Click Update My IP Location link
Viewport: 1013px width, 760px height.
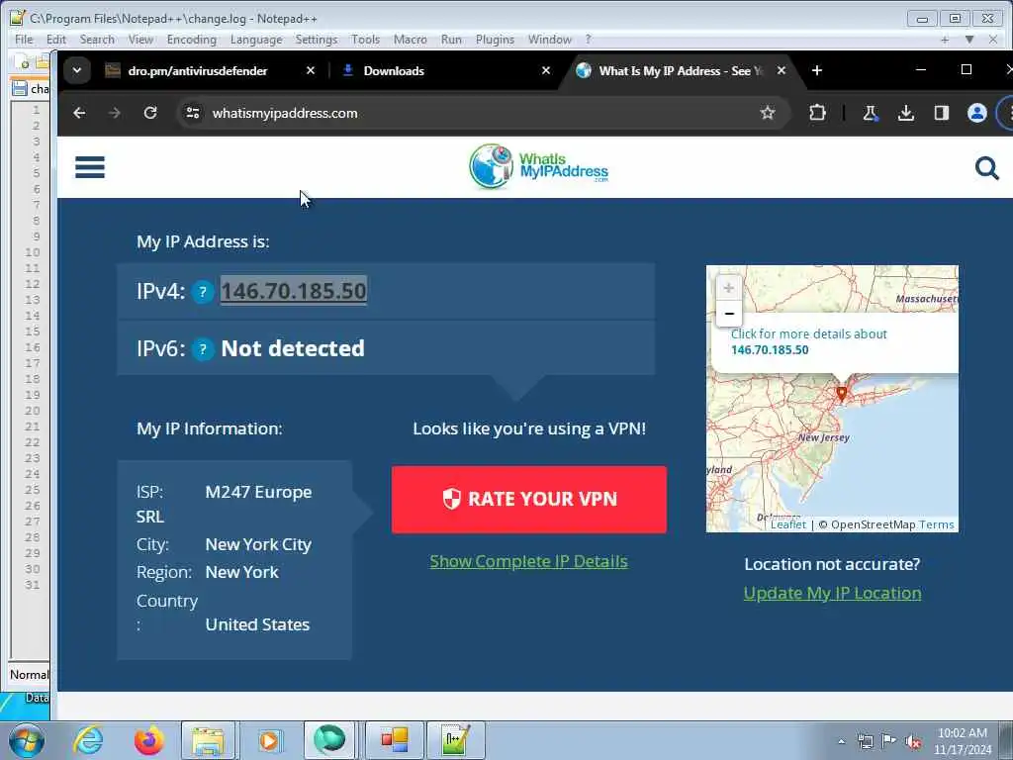coord(832,593)
